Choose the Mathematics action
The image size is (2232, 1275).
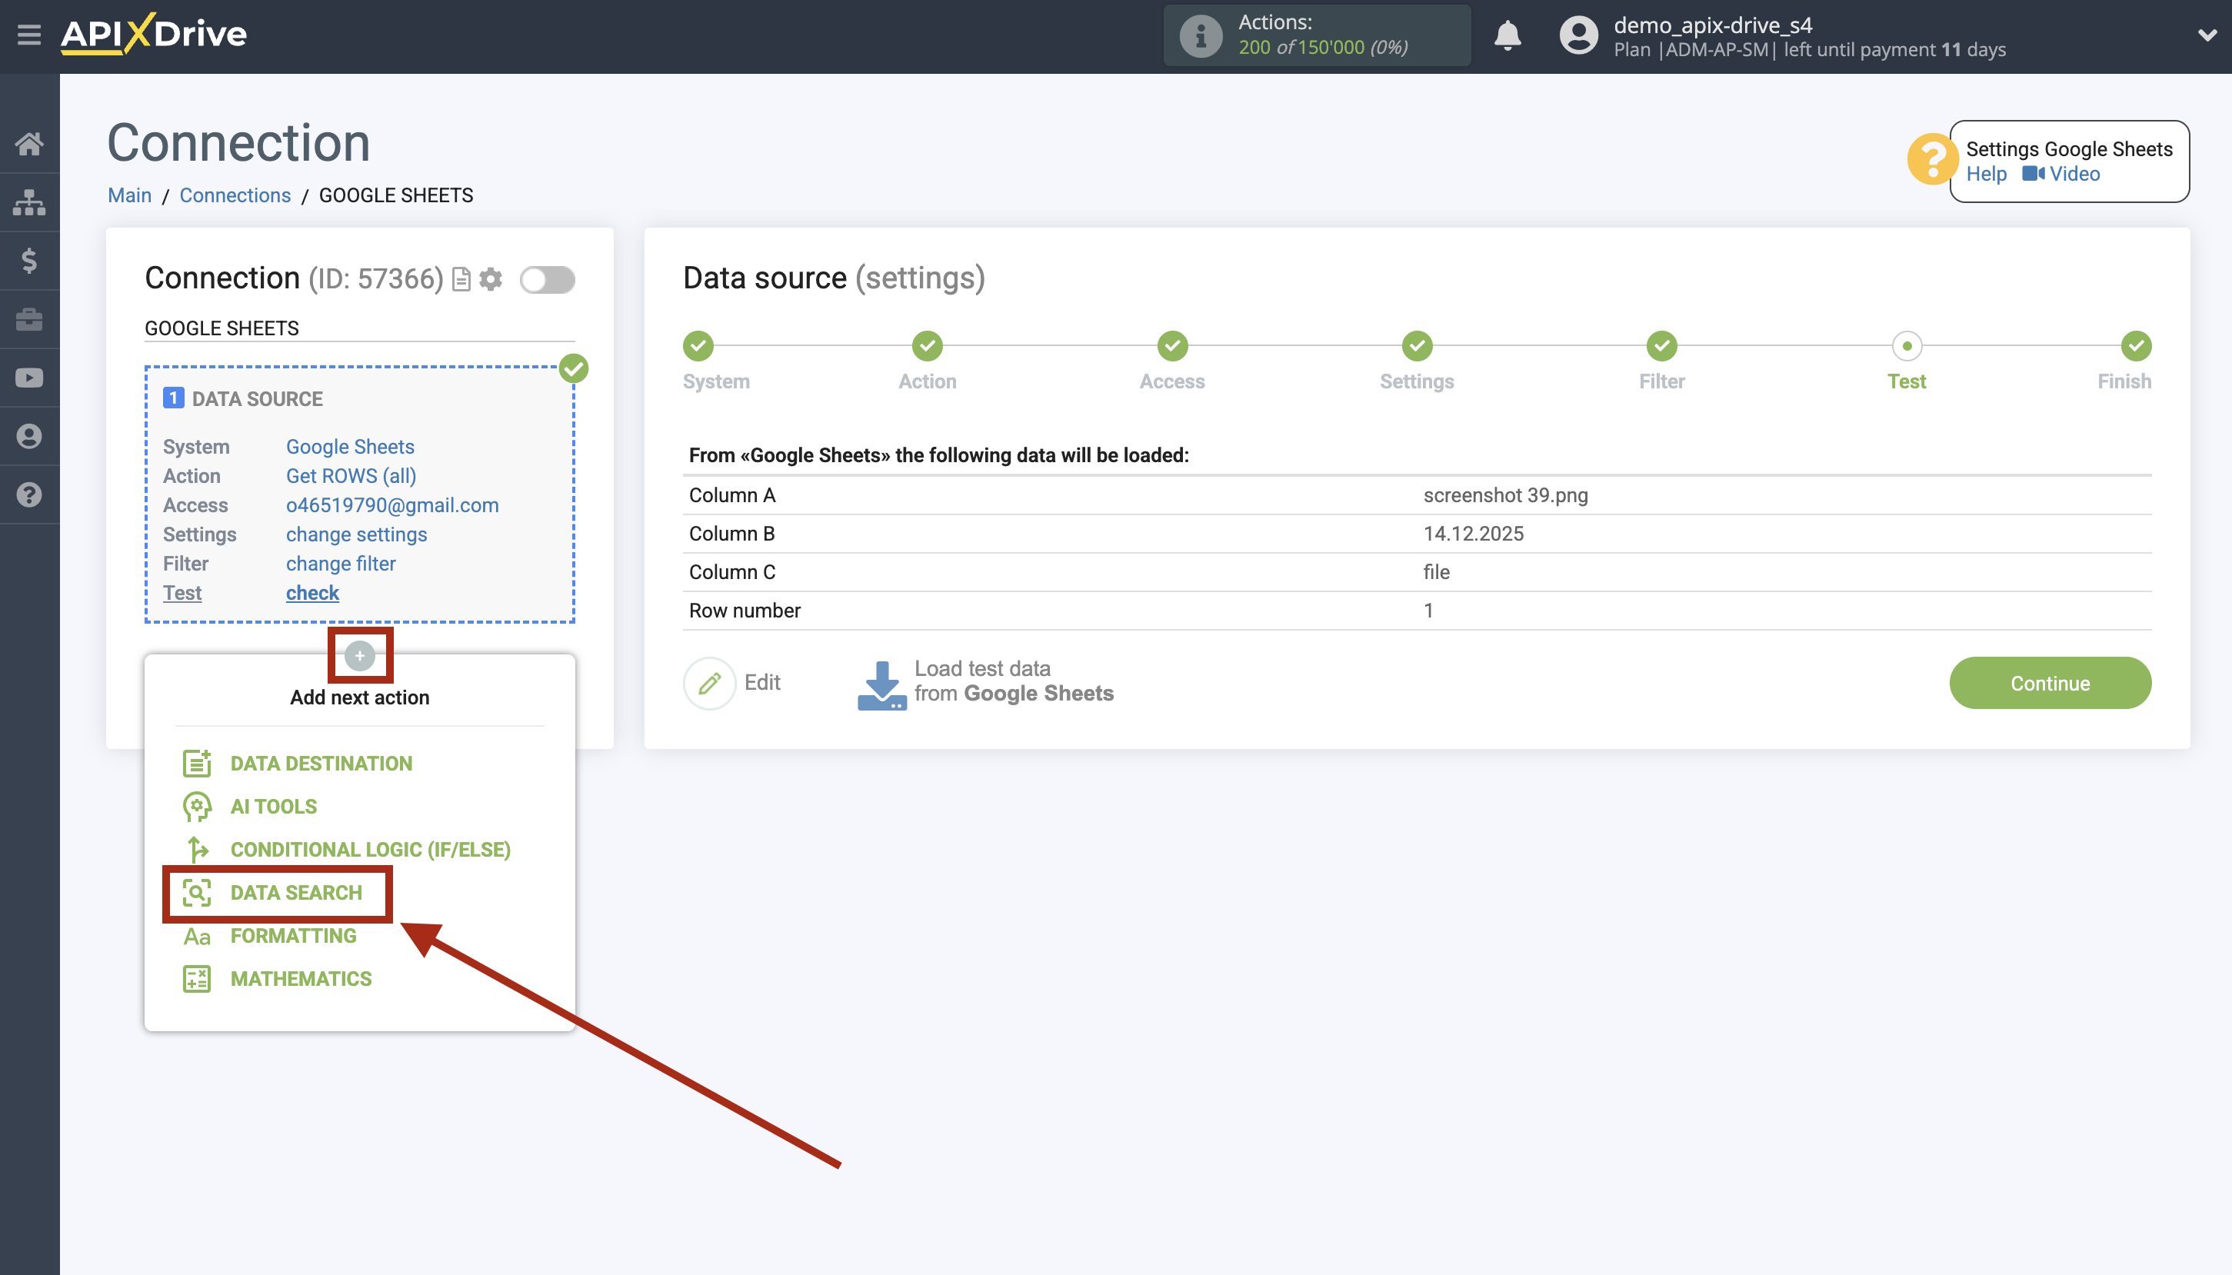click(x=301, y=978)
